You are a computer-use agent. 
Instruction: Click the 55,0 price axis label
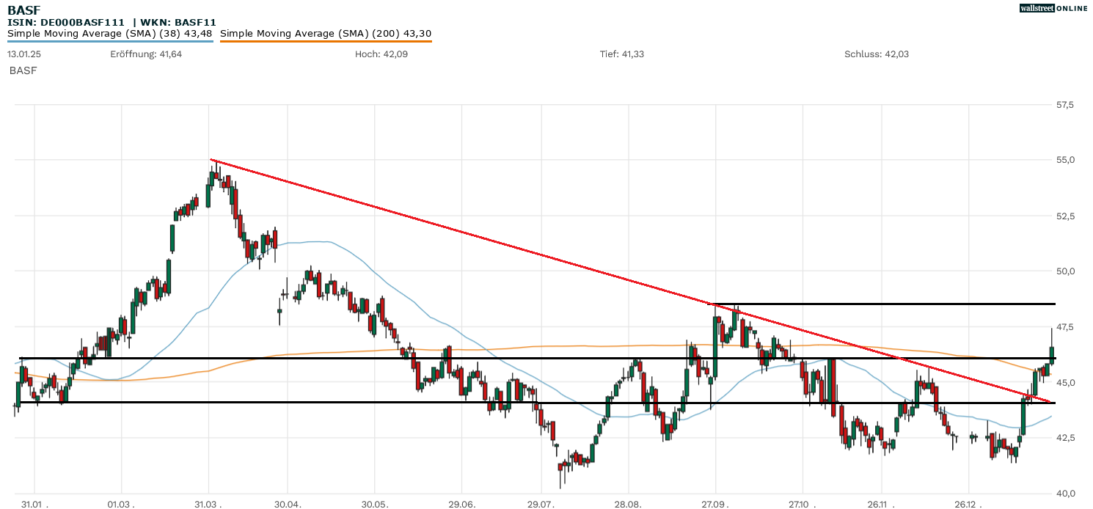click(1066, 160)
